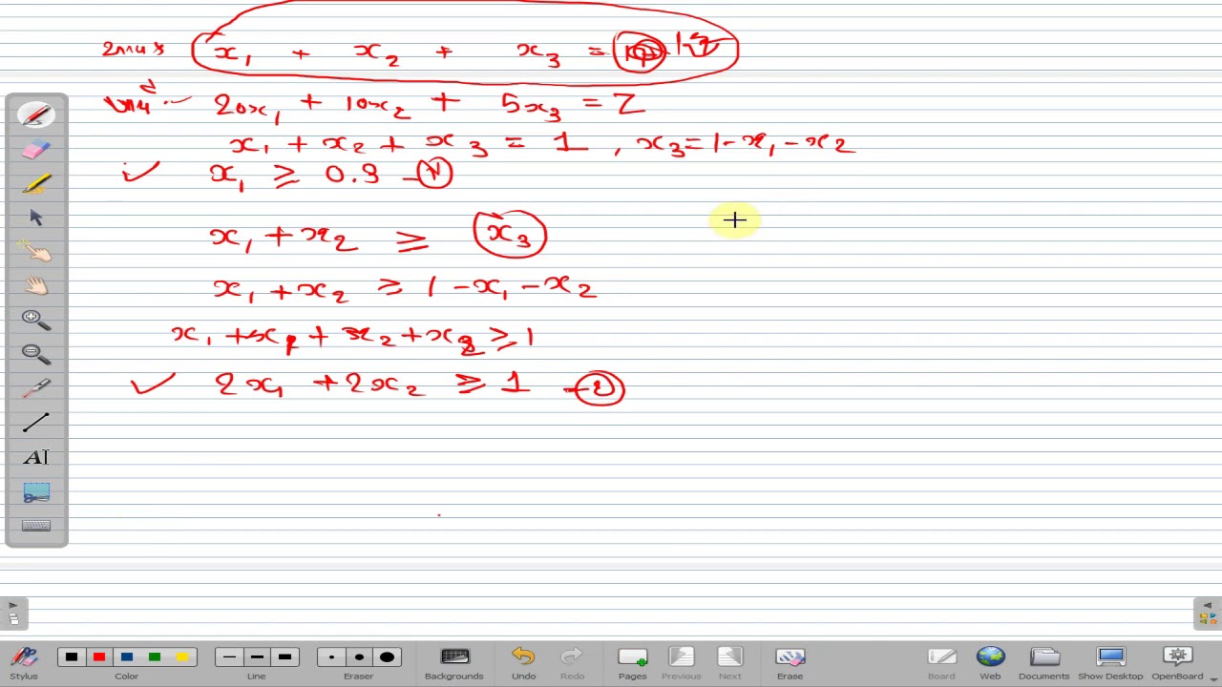Switch to Board mode
This screenshot has height=687, width=1222.
click(x=941, y=663)
